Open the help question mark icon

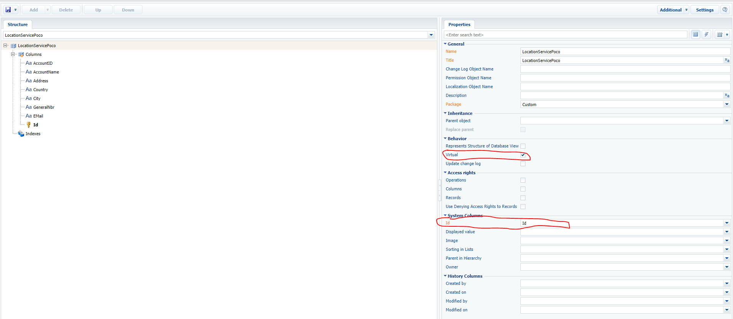[725, 10]
